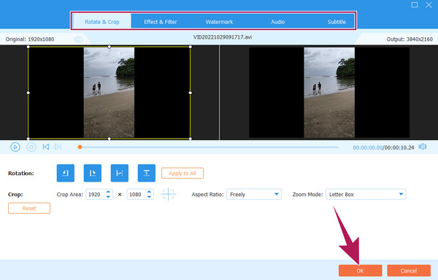The image size is (438, 280).
Task: Click bottom-right crop corner handle
Action: tap(191, 139)
